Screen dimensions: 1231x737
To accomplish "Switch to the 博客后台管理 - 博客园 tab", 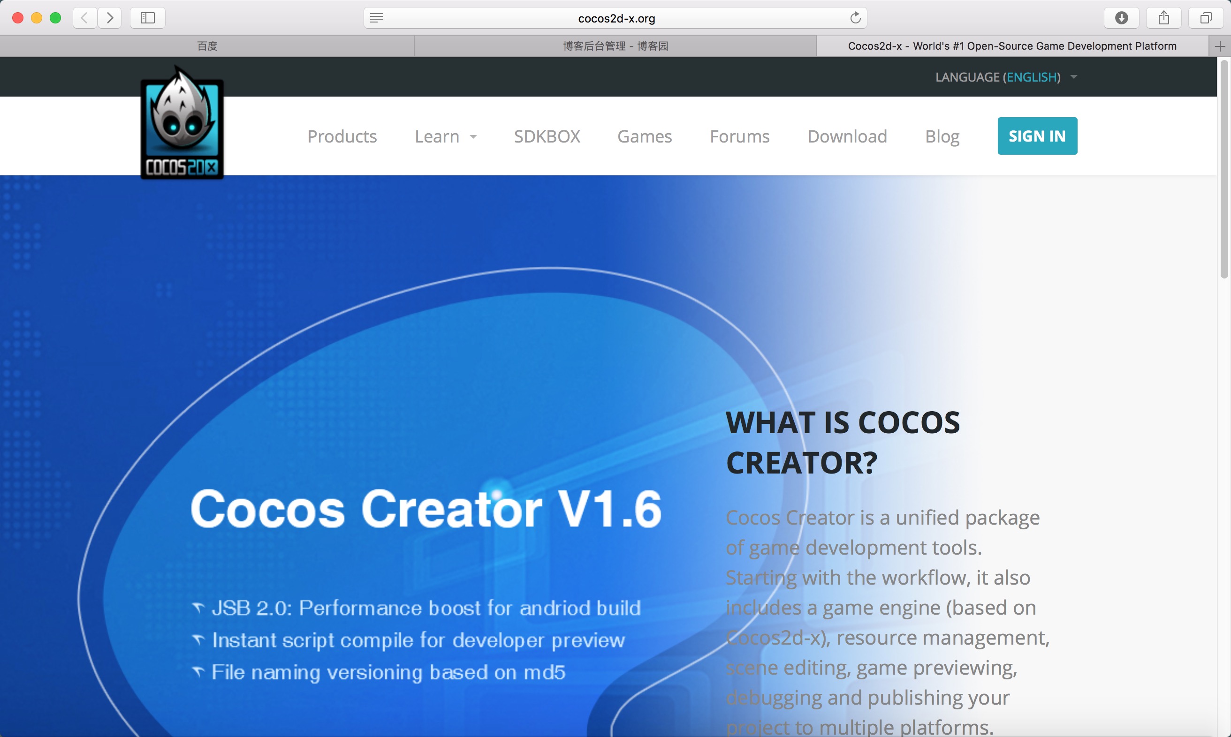I will [x=615, y=46].
